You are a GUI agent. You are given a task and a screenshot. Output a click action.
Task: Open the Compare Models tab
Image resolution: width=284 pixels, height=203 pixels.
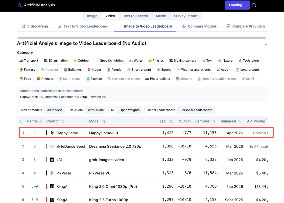199,26
